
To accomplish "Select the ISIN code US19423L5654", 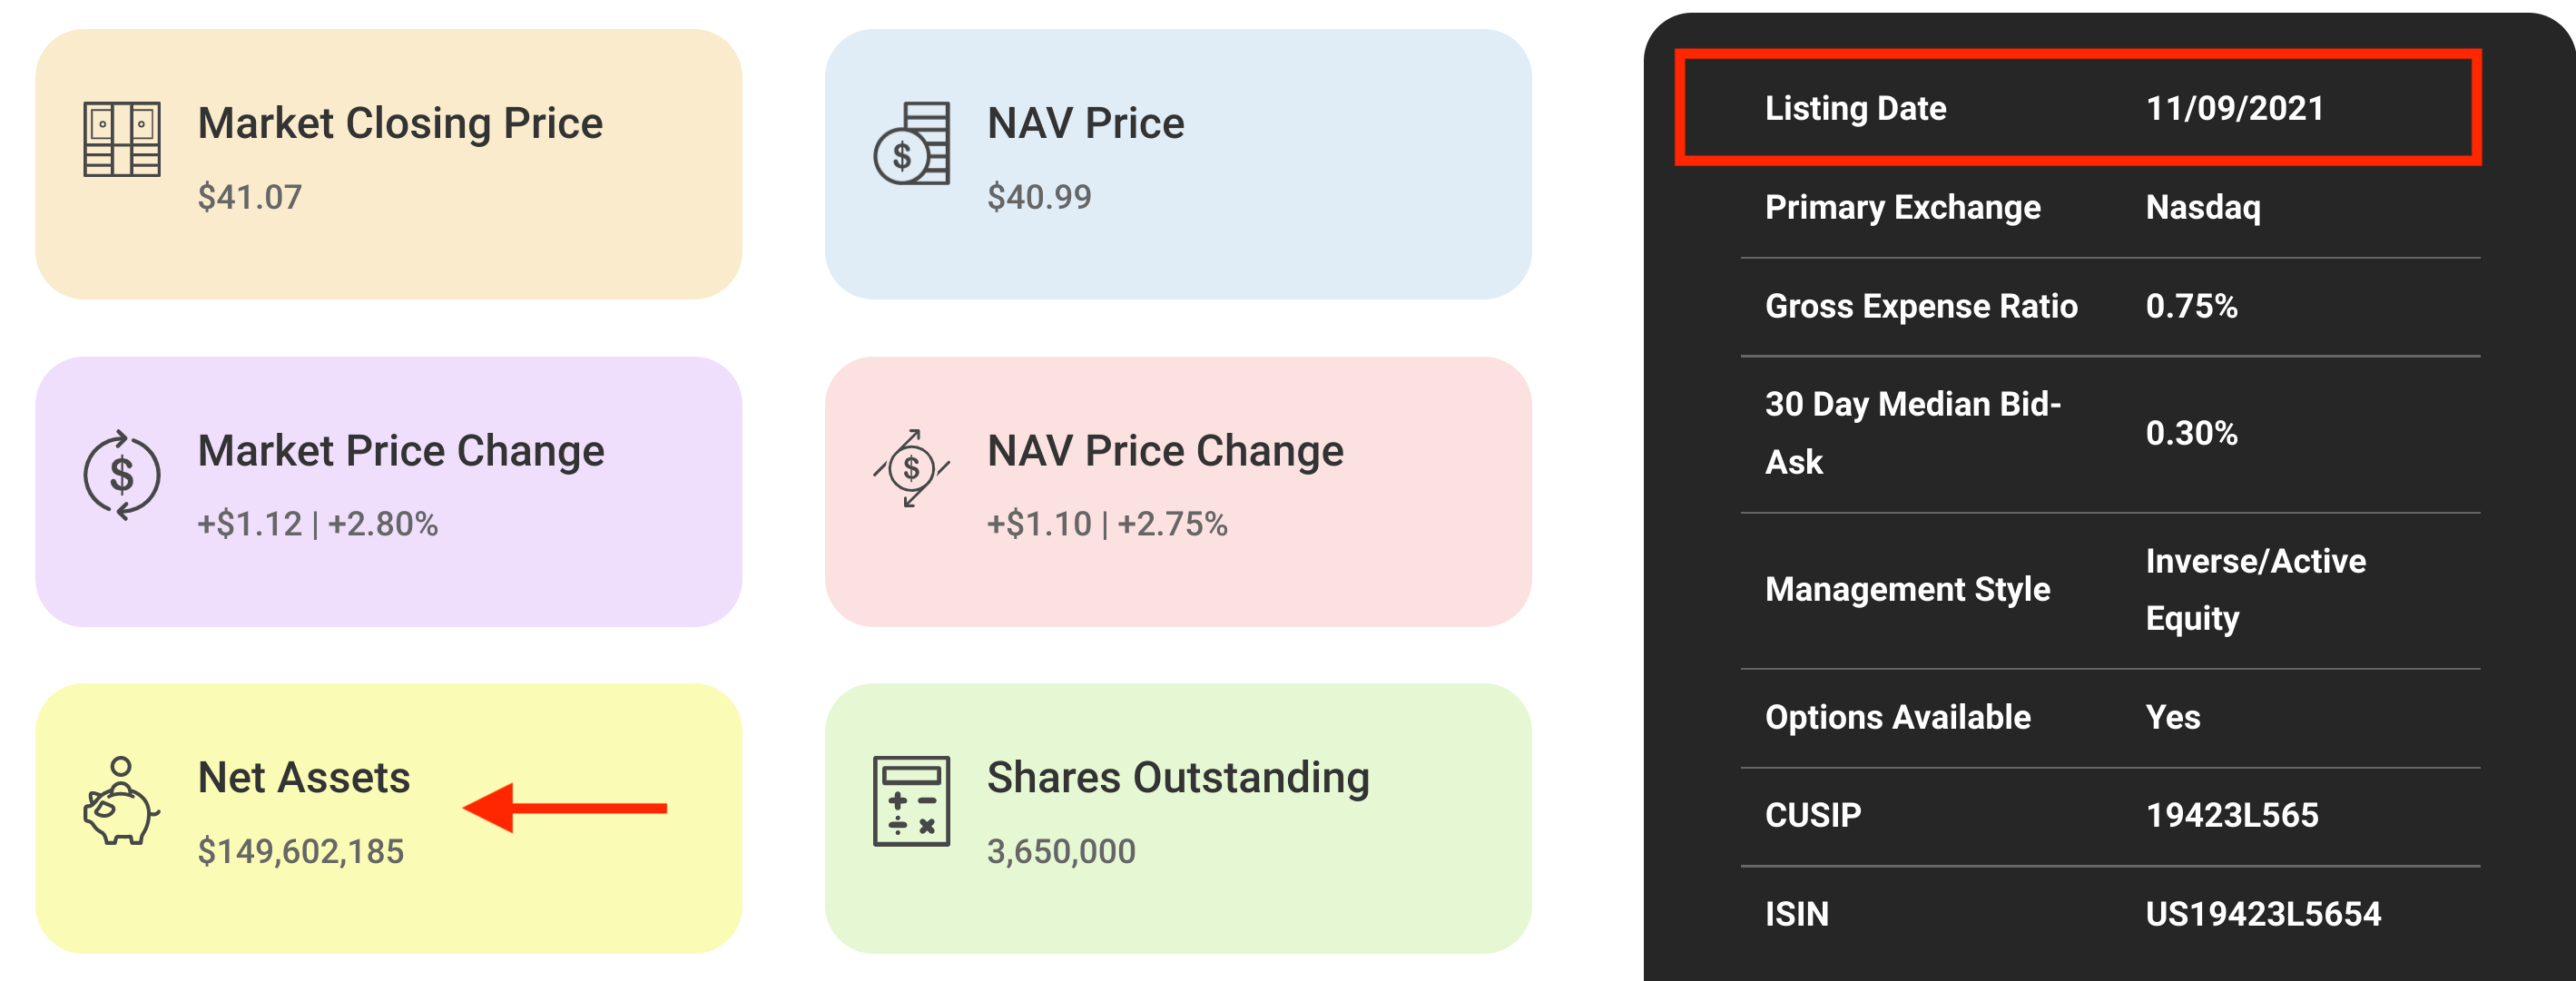I will click(2264, 914).
